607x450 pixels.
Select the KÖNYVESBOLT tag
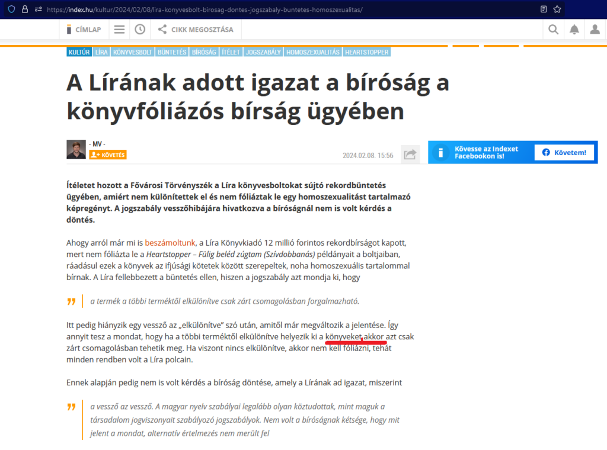[x=132, y=52]
